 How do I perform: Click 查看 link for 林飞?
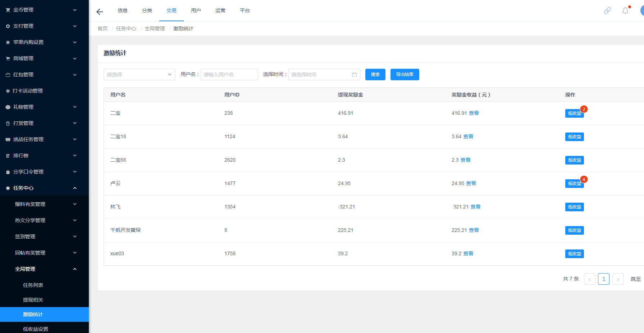click(475, 207)
